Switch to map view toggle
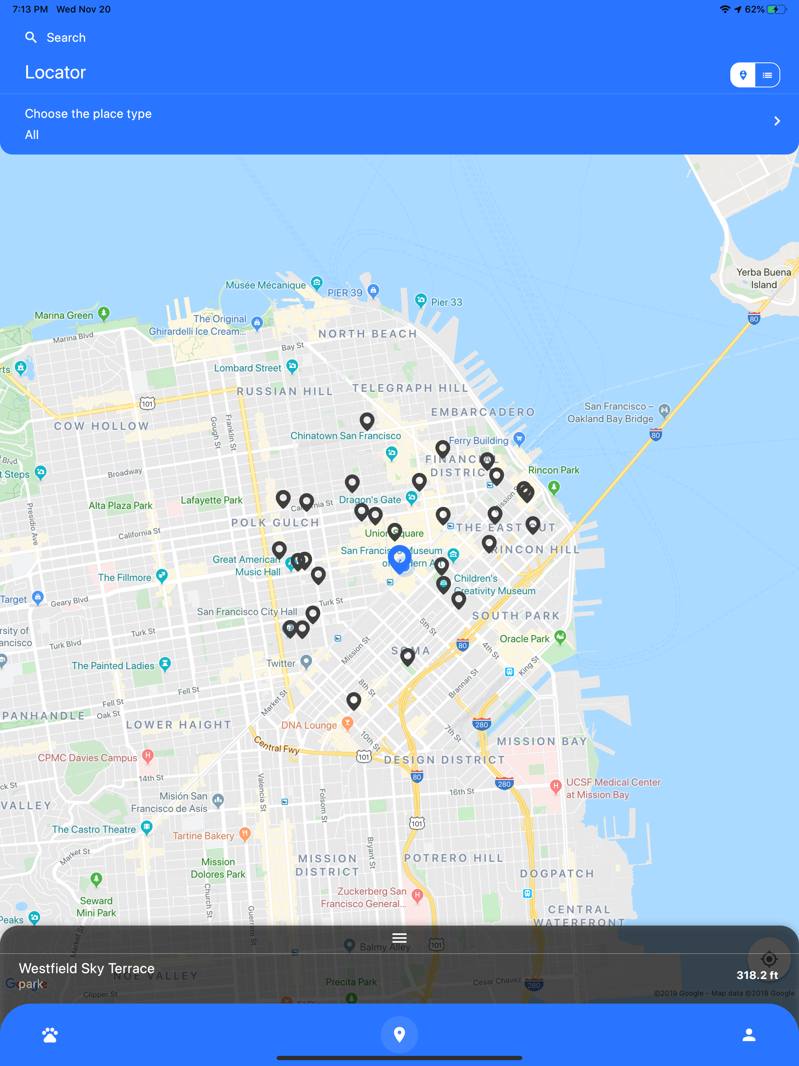The image size is (799, 1066). coord(742,75)
